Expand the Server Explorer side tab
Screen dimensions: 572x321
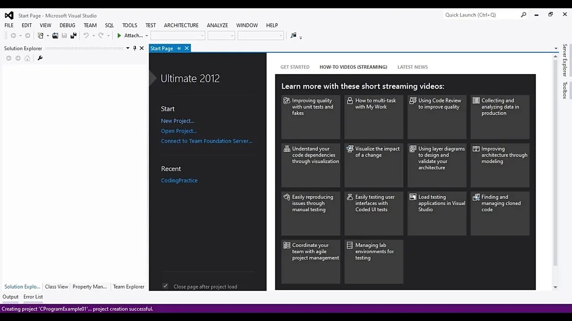coord(565,60)
